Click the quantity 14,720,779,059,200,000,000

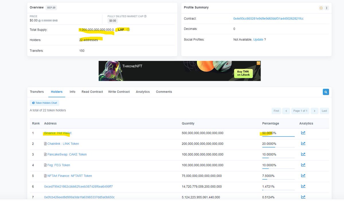tap(202, 186)
